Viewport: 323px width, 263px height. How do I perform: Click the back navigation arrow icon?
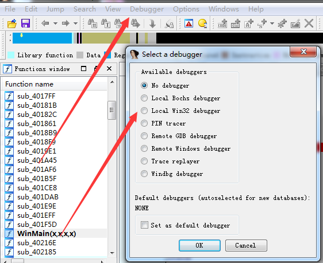click(x=45, y=23)
